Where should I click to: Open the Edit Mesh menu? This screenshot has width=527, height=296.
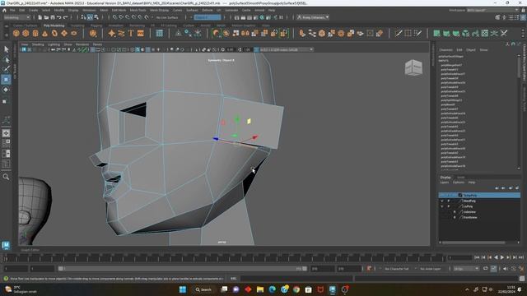click(x=119, y=10)
